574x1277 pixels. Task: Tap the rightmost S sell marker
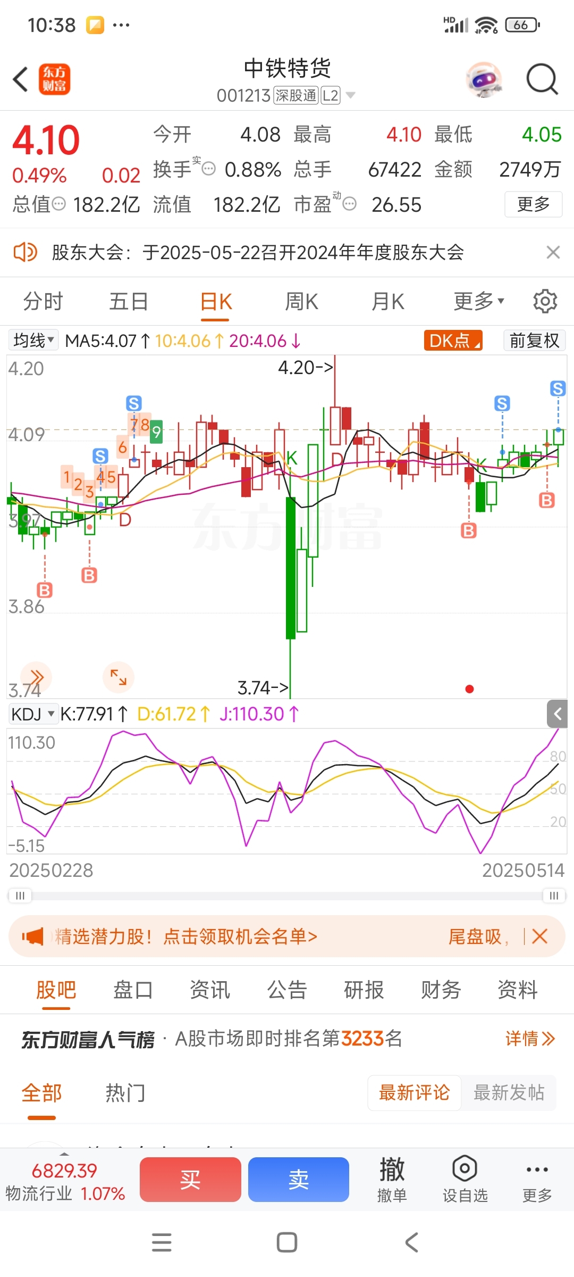(558, 388)
